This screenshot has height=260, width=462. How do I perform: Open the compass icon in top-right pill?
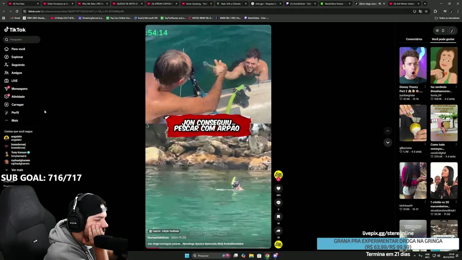click(x=437, y=31)
